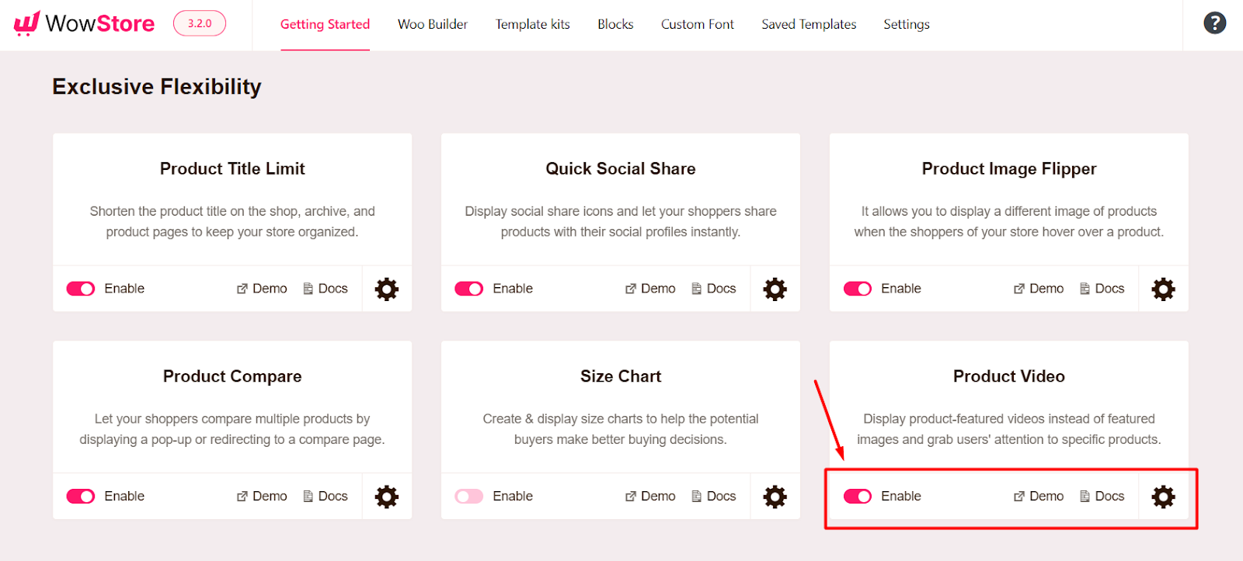
Task: Enable the Size Chart feature toggle
Action: coord(468,496)
